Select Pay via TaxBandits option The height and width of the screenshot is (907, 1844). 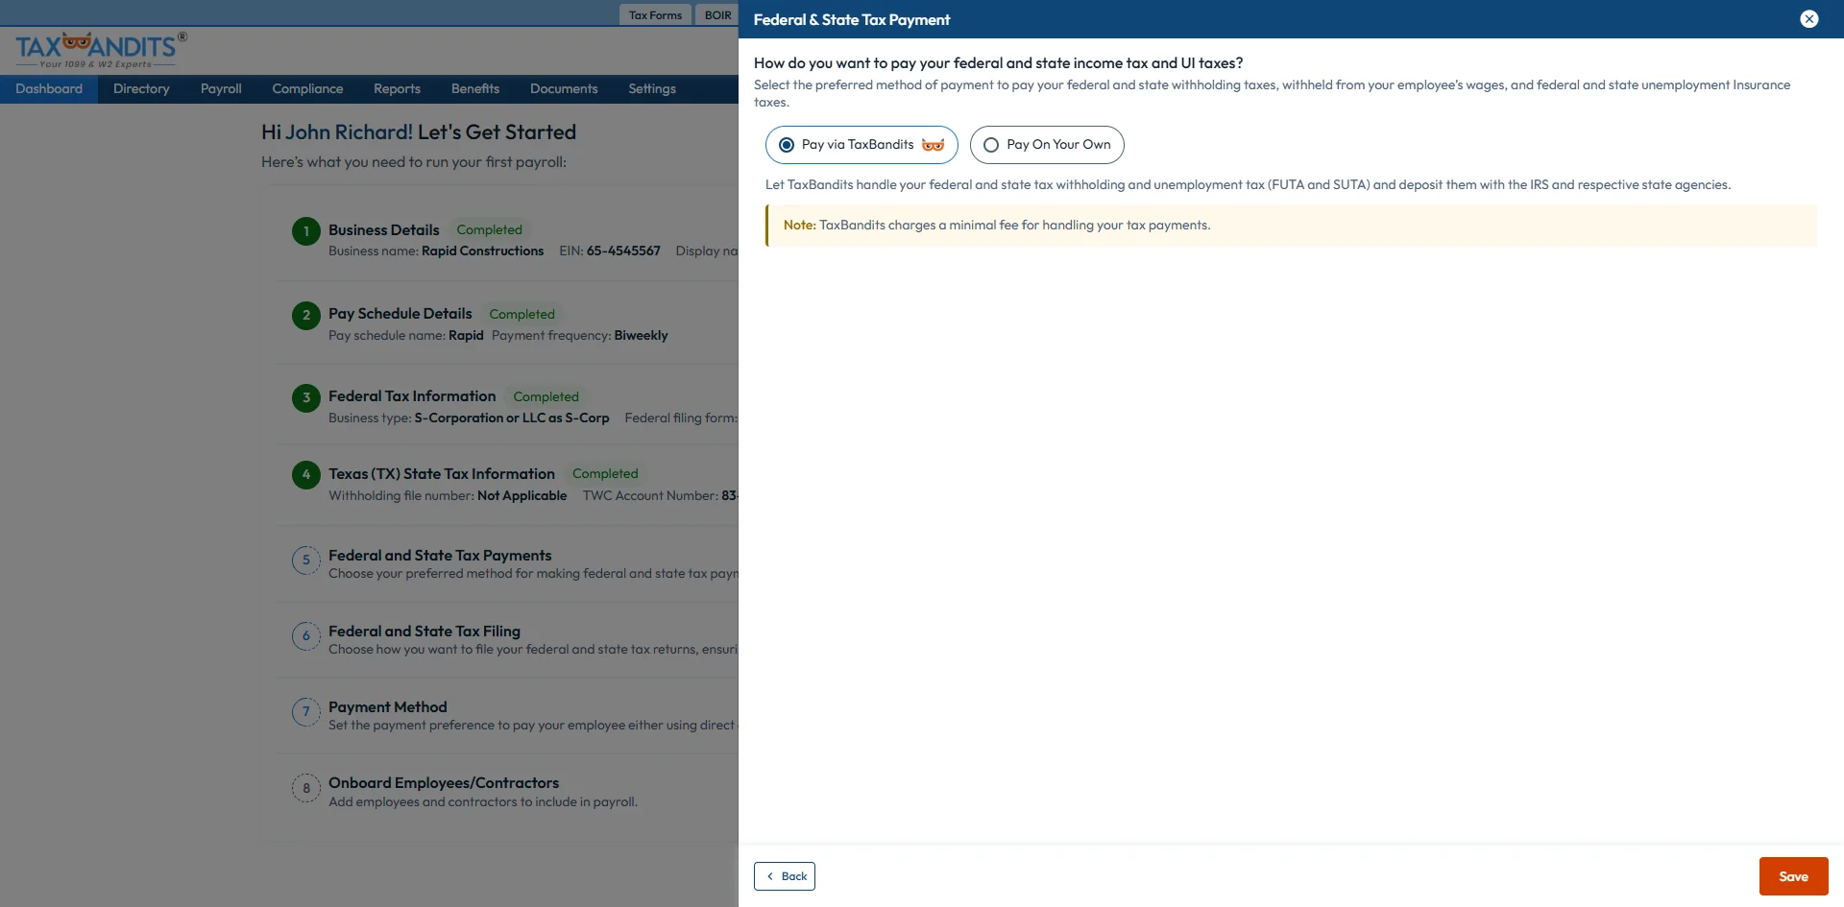click(x=861, y=145)
